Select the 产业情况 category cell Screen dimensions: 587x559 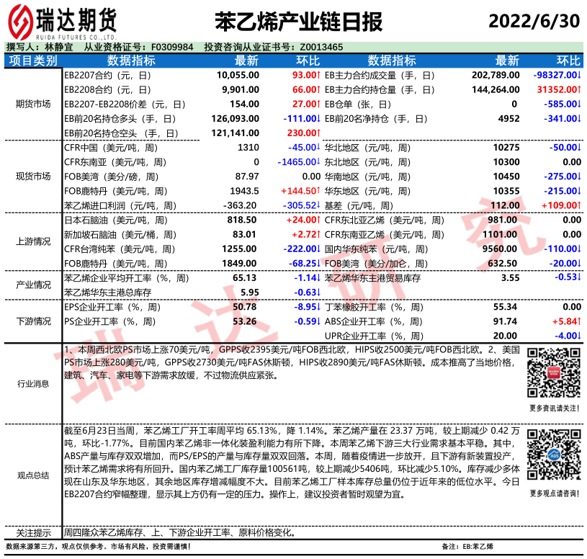pyautogui.click(x=32, y=285)
